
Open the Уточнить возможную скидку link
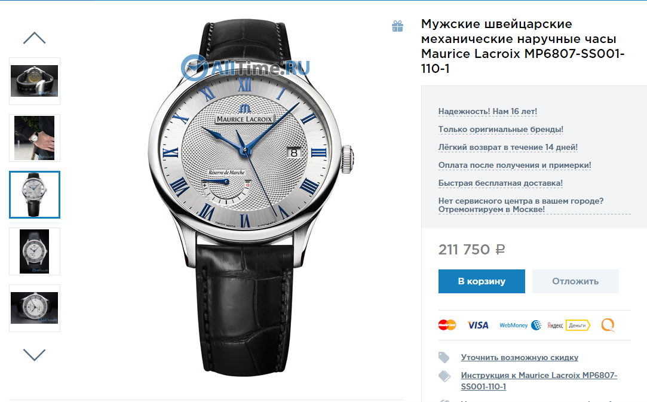520,357
